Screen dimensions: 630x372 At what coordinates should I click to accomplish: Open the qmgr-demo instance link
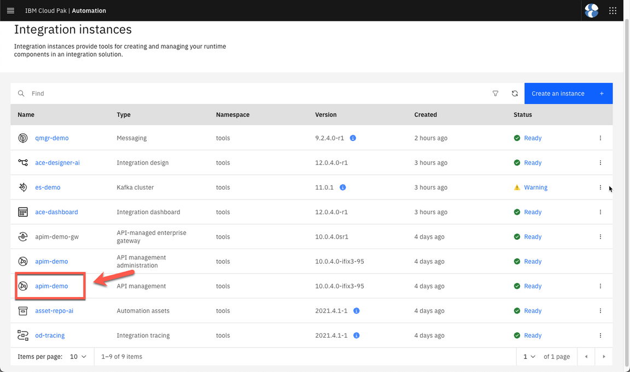52,138
